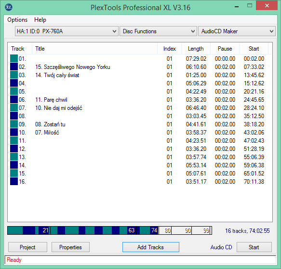
Task: Select title 14. Twój cały świat
Action: click(x=57, y=75)
